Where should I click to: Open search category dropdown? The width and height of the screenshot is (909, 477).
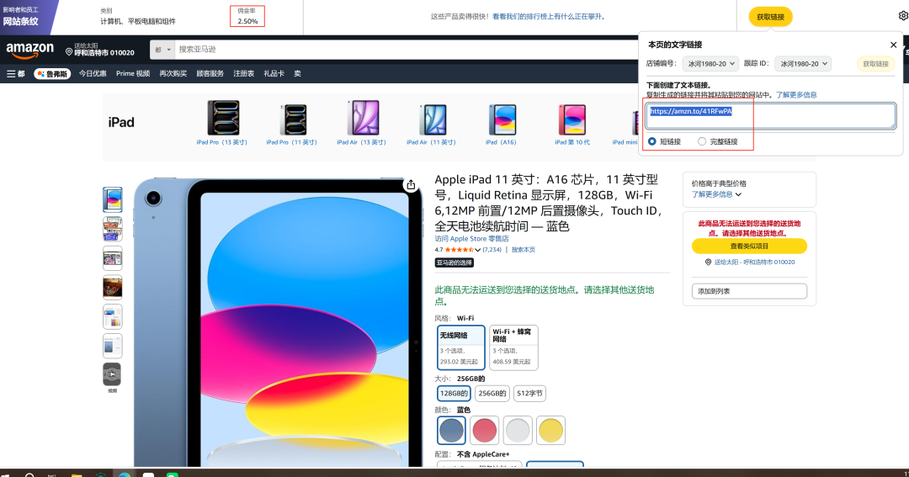162,50
